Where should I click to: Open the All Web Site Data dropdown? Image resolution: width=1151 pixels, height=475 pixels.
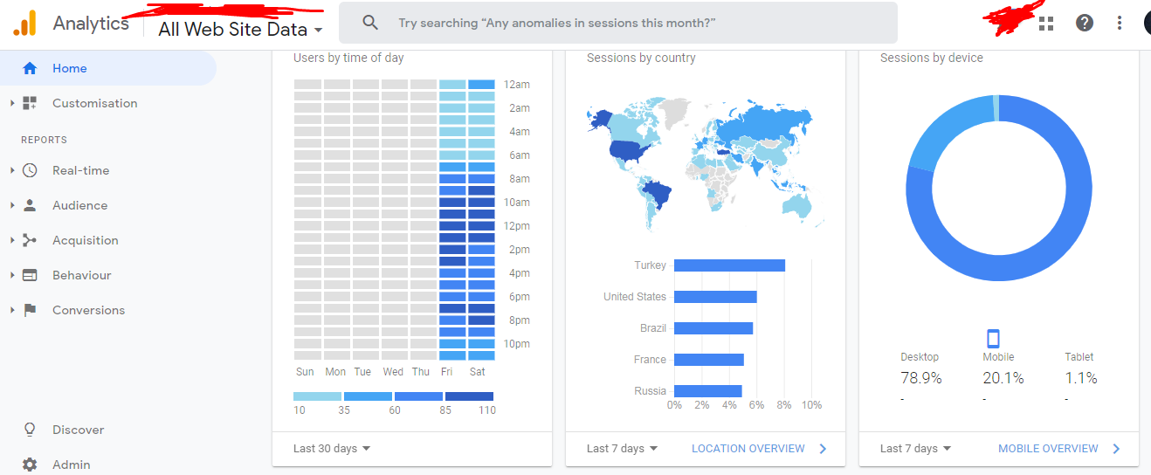point(240,30)
